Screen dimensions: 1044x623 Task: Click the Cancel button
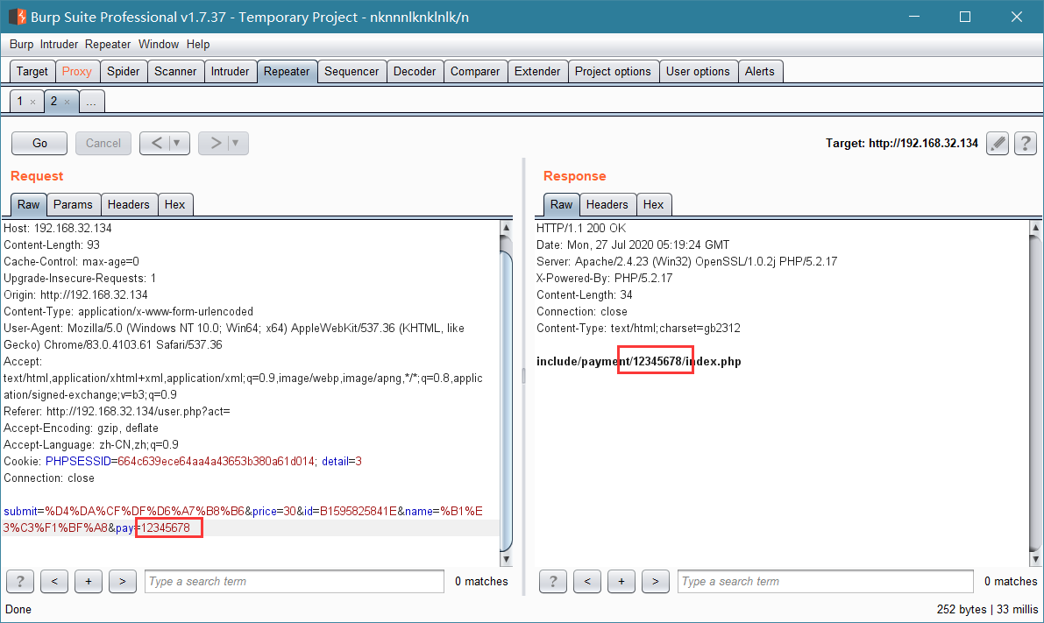tap(103, 143)
